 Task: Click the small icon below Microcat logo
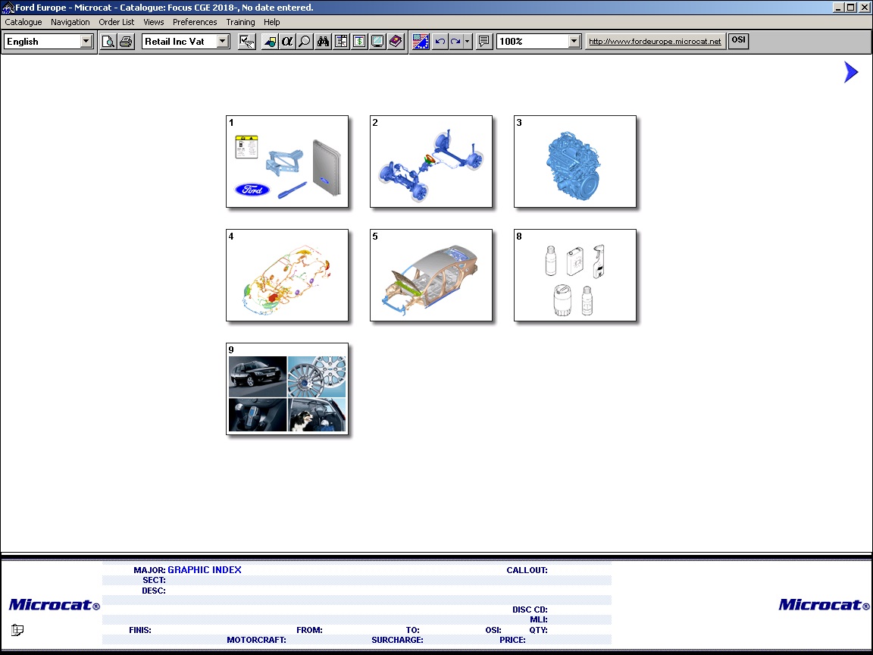click(x=17, y=629)
